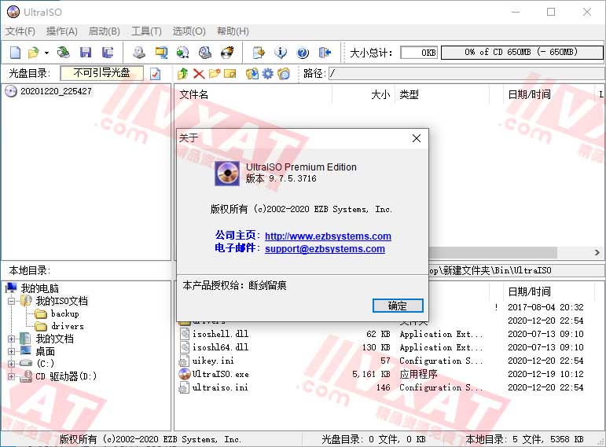Click the 确定 button in About dialog
The width and height of the screenshot is (606, 447).
(398, 306)
